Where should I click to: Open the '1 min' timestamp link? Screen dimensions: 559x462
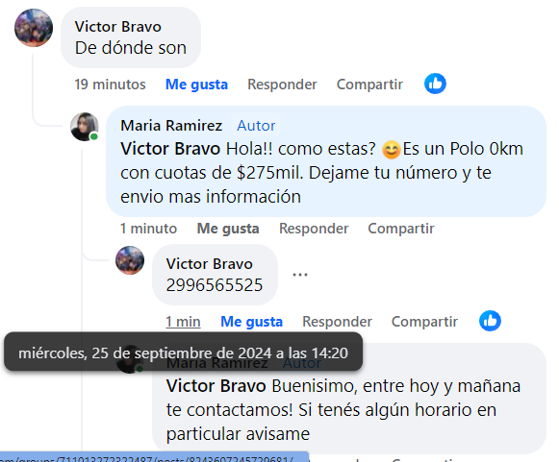[x=183, y=322]
